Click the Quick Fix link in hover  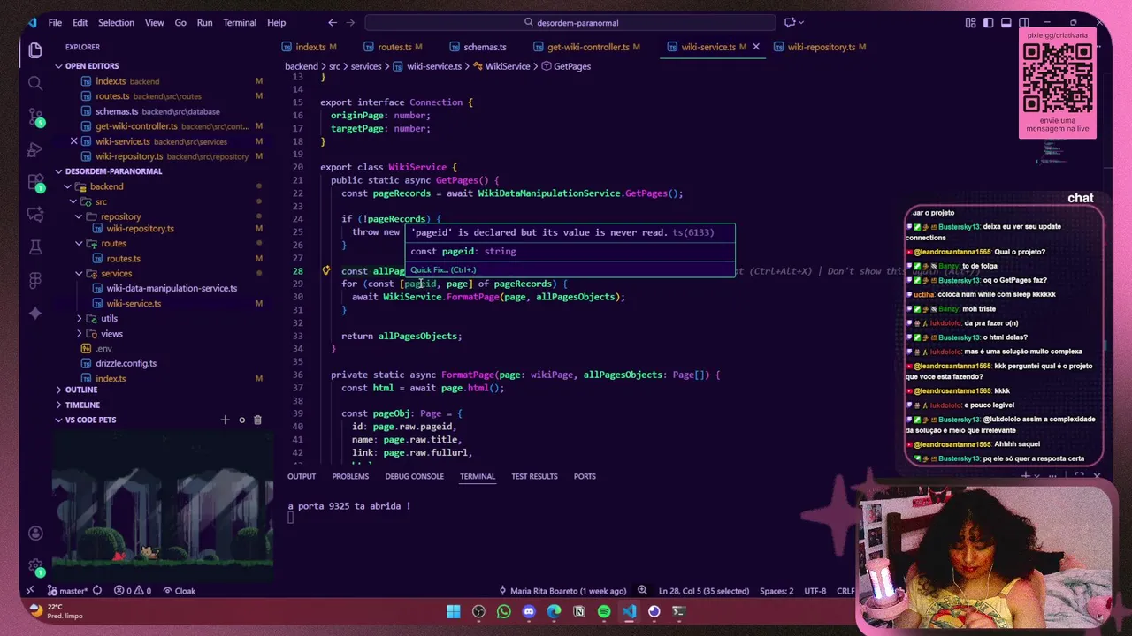pos(443,270)
